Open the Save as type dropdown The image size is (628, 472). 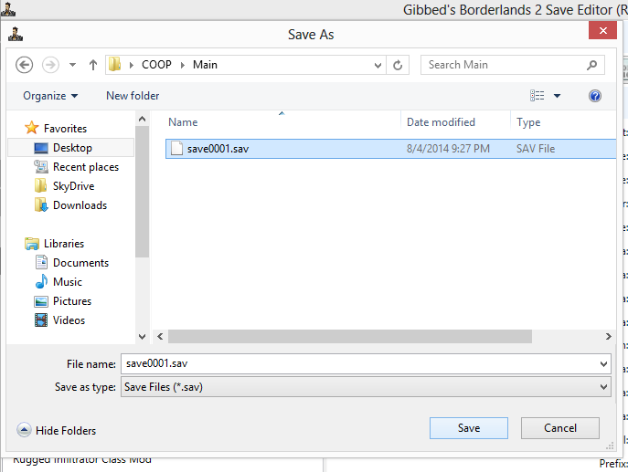366,387
